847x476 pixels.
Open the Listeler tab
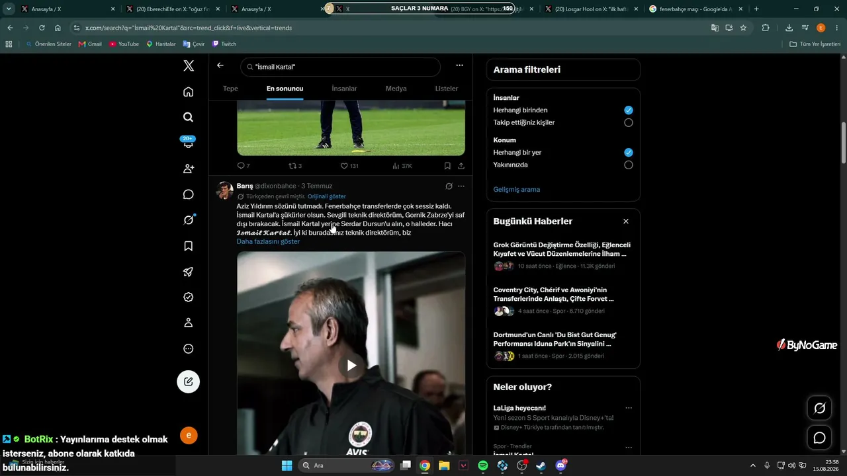pos(447,89)
